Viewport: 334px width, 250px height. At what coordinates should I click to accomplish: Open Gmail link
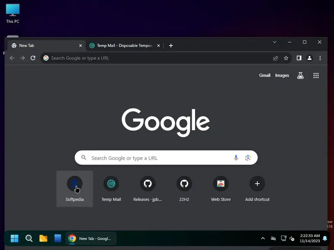pyautogui.click(x=265, y=75)
